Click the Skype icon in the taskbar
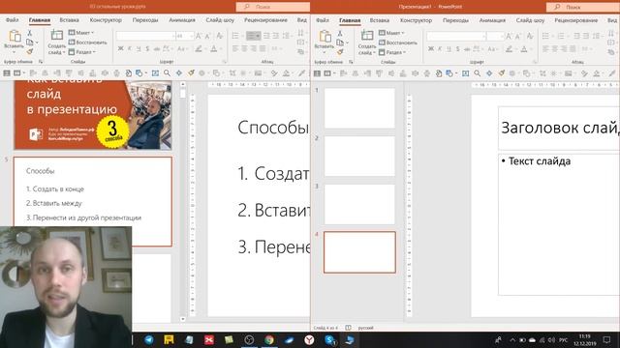 (x=329, y=339)
